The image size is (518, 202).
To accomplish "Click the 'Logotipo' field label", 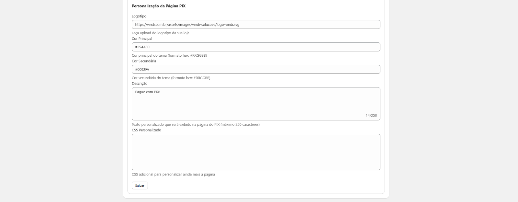I will 139,16.
